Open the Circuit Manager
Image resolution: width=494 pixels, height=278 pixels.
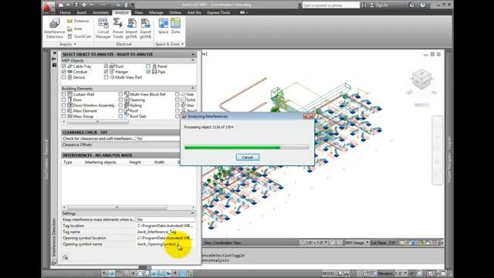[103, 29]
